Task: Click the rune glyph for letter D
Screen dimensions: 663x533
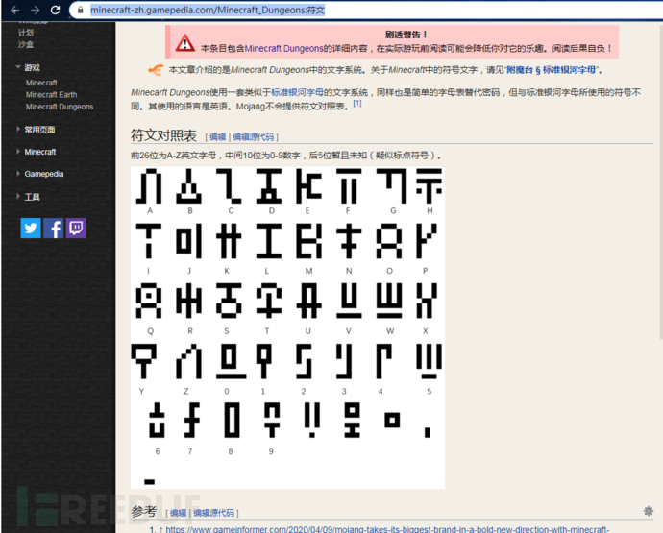Action: coord(269,186)
